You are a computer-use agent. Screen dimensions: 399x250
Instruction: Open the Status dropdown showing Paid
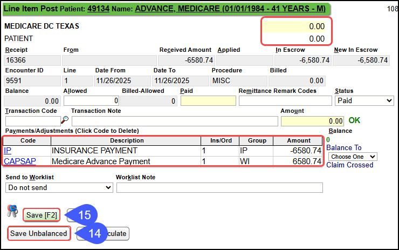coord(364,101)
